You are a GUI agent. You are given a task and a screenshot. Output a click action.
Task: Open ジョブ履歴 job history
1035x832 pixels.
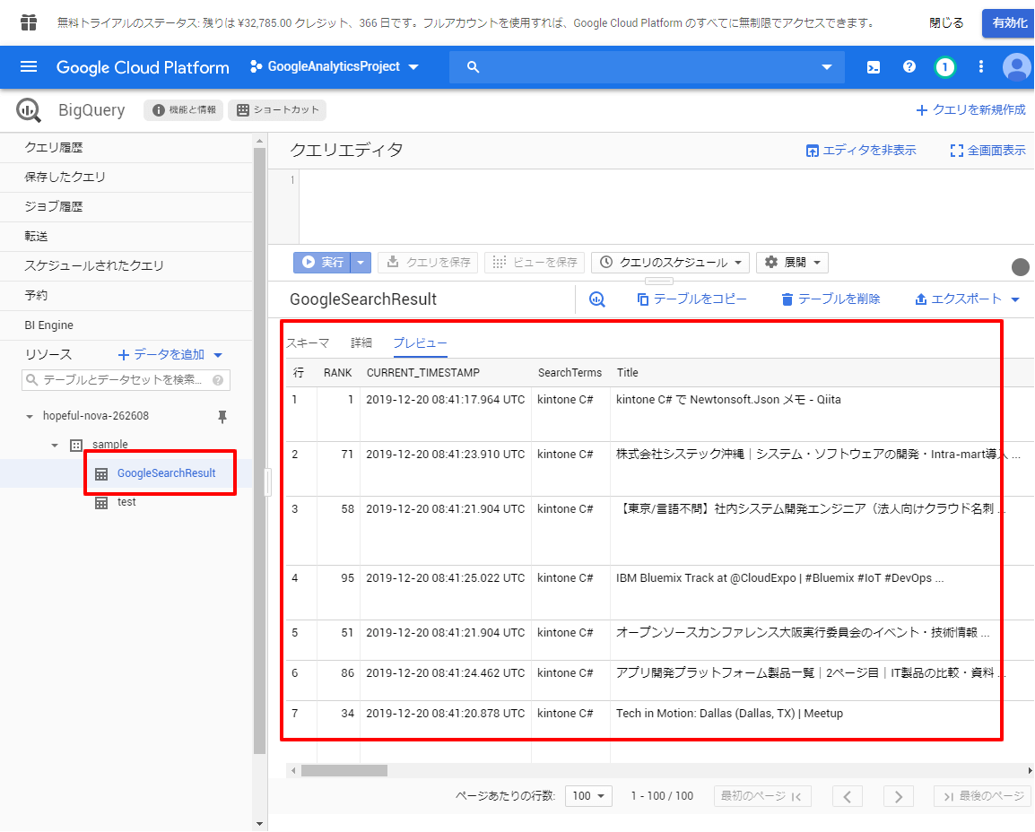click(x=126, y=207)
